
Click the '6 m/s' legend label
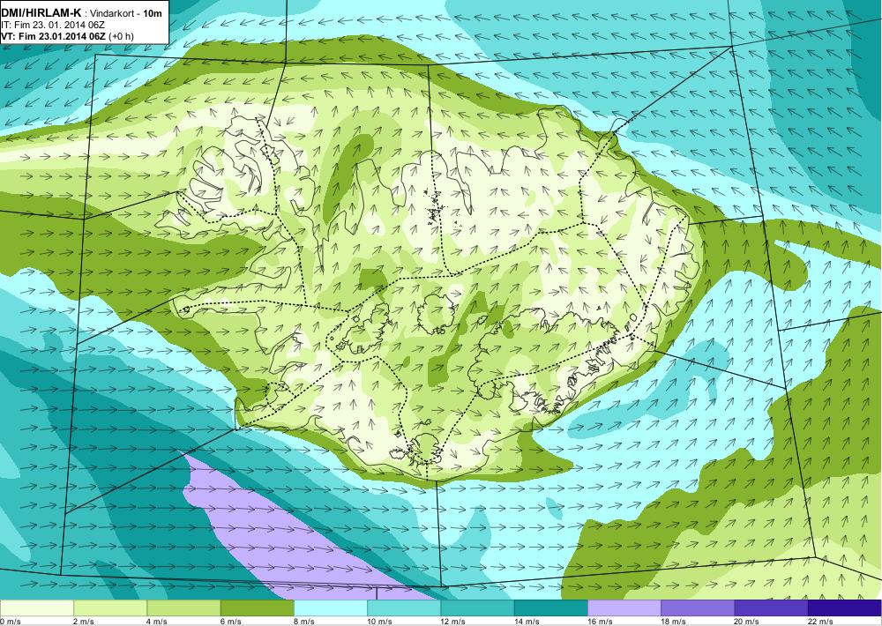[x=230, y=622]
